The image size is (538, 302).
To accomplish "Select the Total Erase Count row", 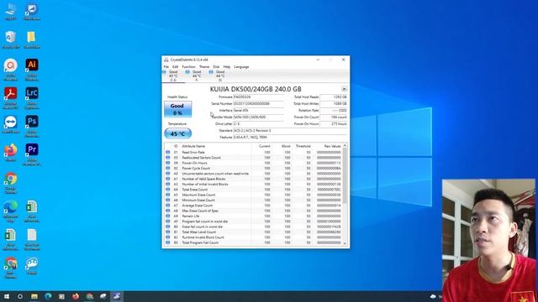I will (x=253, y=190).
